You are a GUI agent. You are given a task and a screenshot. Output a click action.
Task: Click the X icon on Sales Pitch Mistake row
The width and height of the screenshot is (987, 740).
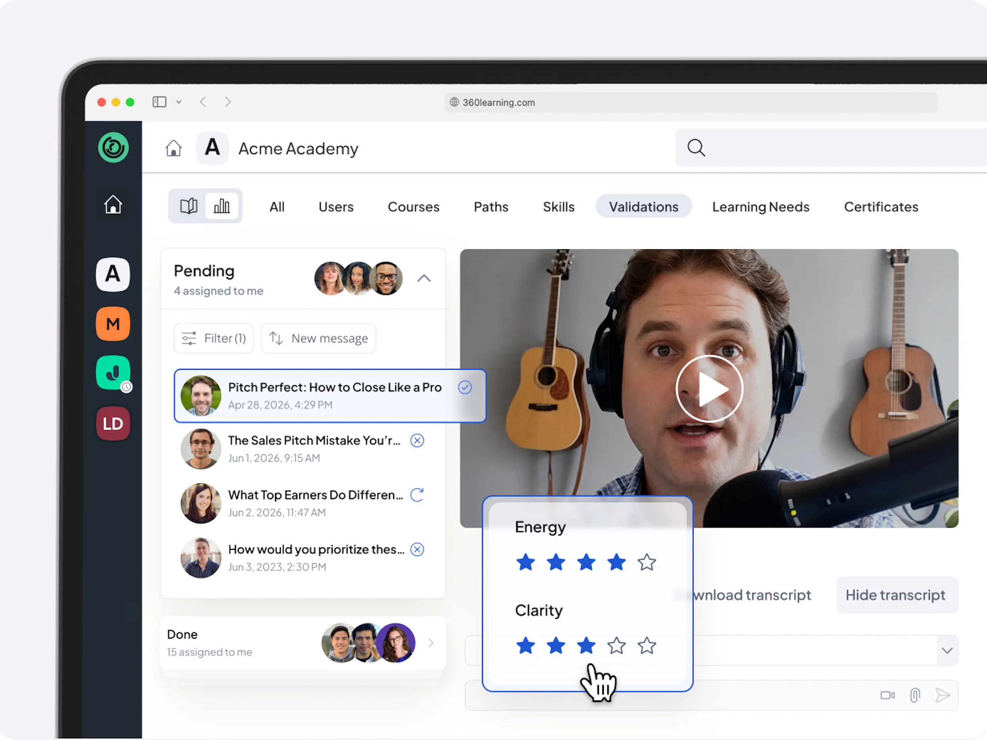coord(417,441)
